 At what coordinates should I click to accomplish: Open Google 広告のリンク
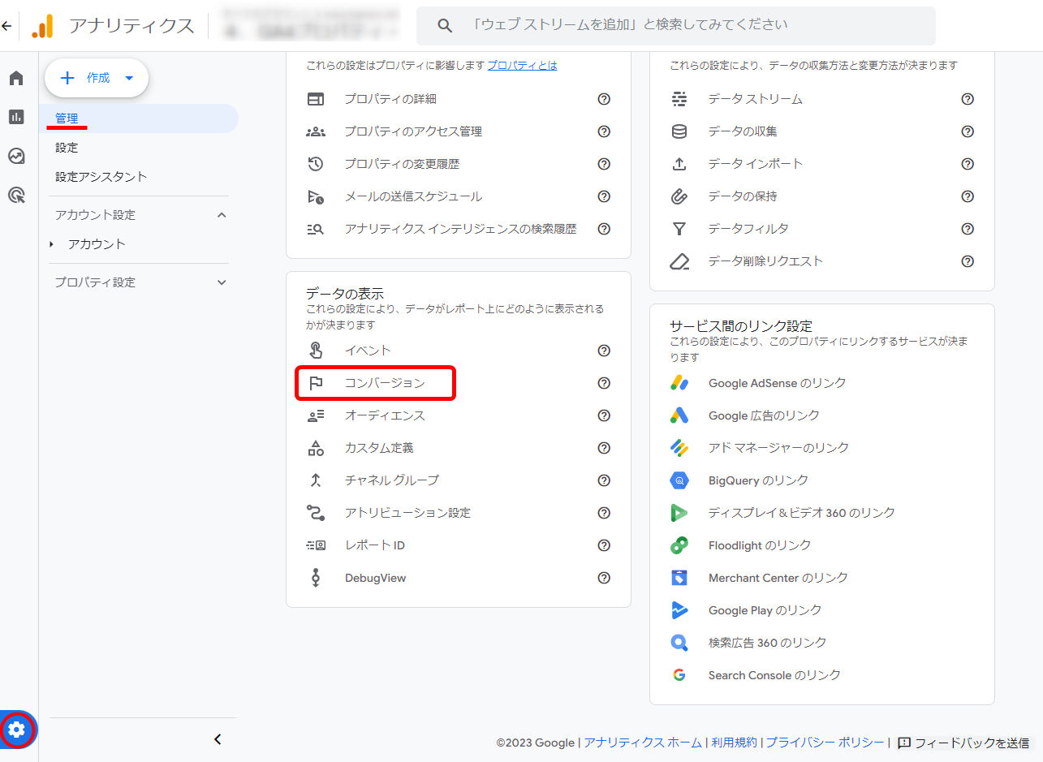pyautogui.click(x=764, y=415)
